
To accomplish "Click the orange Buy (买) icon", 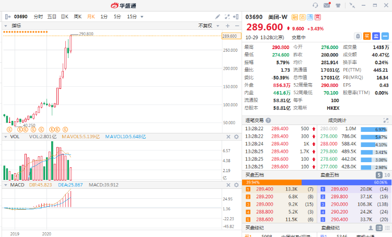I will (x=367, y=36).
